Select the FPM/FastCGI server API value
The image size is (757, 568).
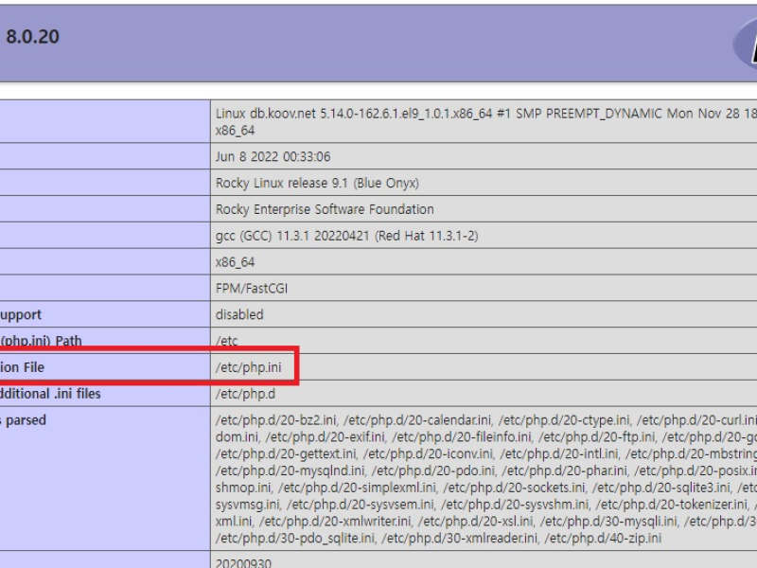pyautogui.click(x=252, y=289)
